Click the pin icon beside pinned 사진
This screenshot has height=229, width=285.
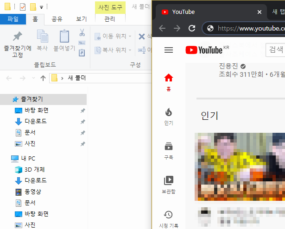[x=83, y=144]
